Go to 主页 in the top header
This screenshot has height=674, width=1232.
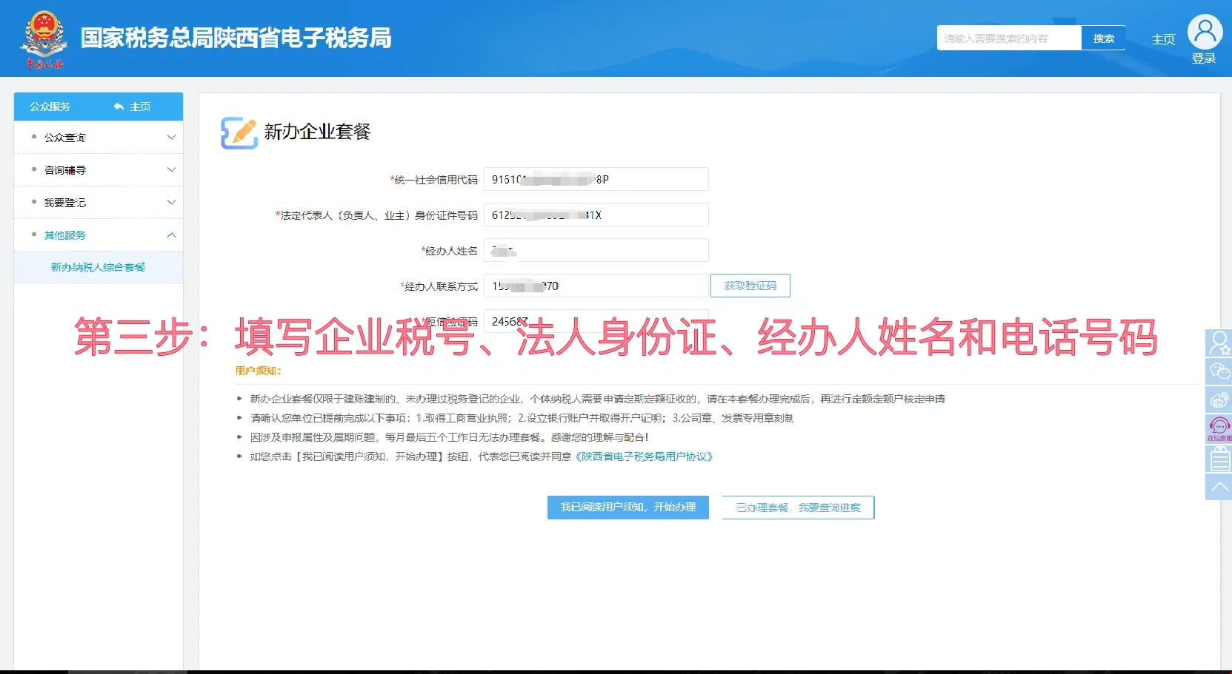[1162, 39]
